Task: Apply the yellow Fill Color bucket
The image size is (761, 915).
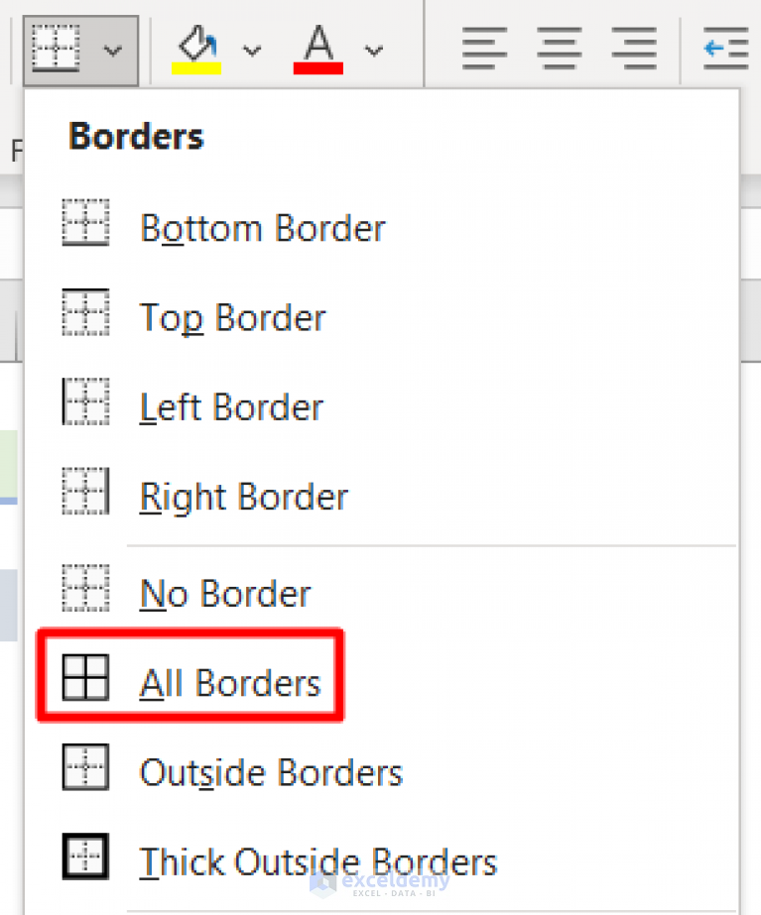Action: 198,49
